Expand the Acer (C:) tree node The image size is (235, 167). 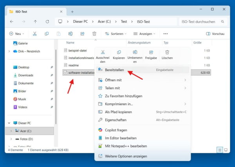11,131
